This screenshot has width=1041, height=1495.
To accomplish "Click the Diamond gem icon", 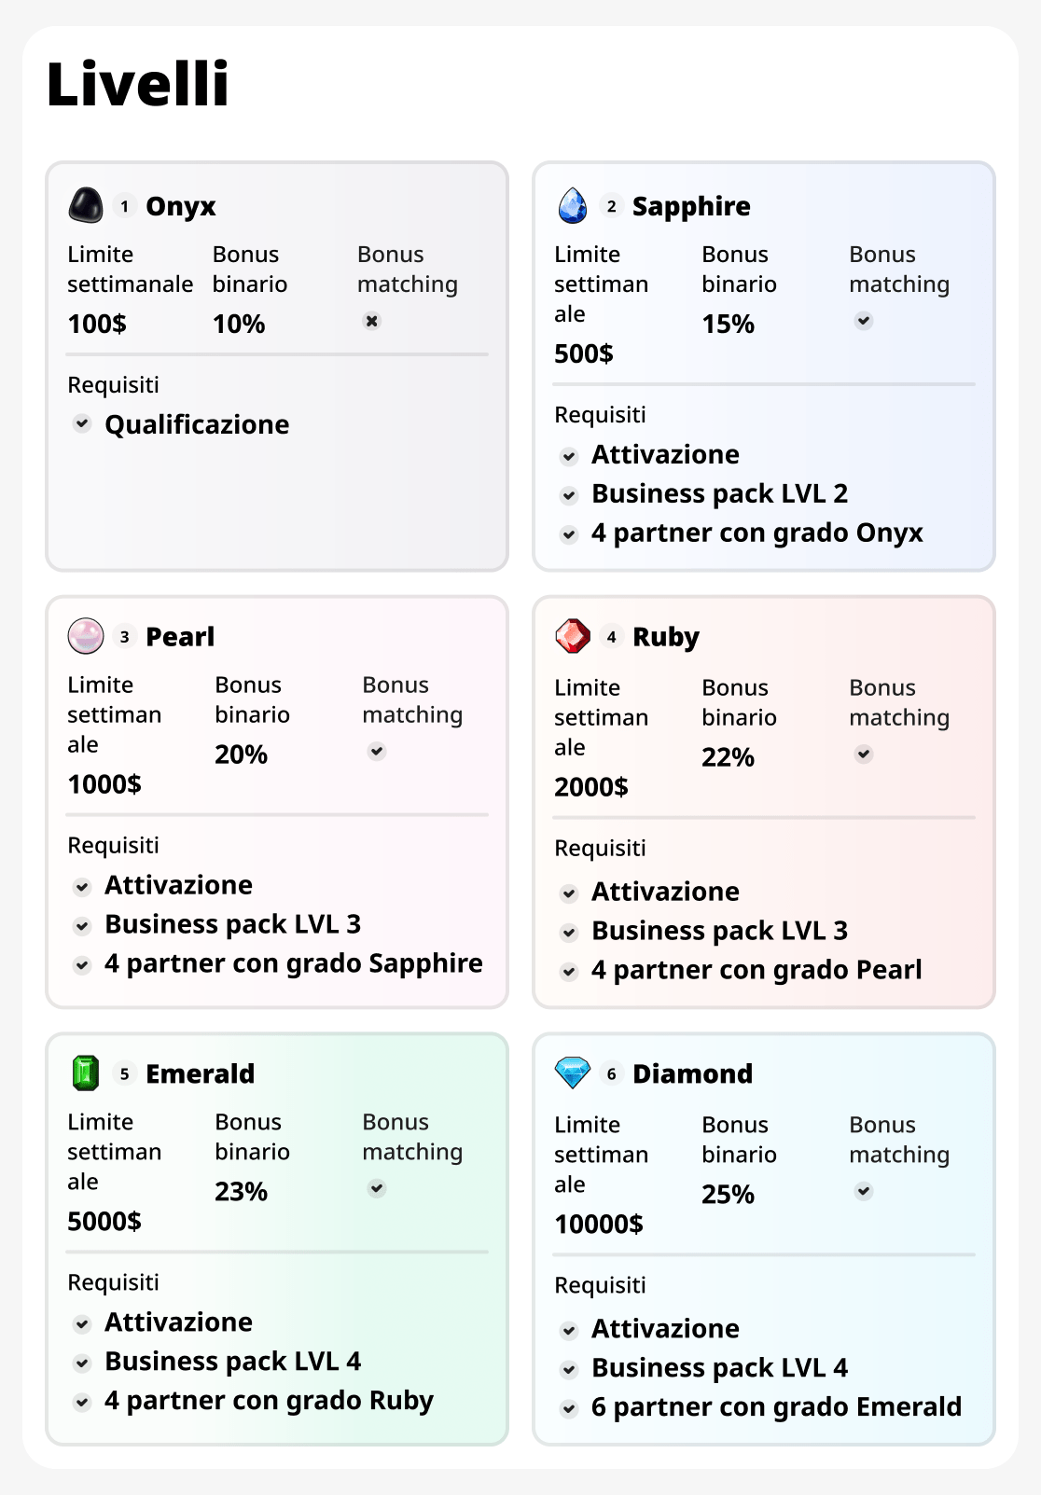I will click(x=573, y=1073).
